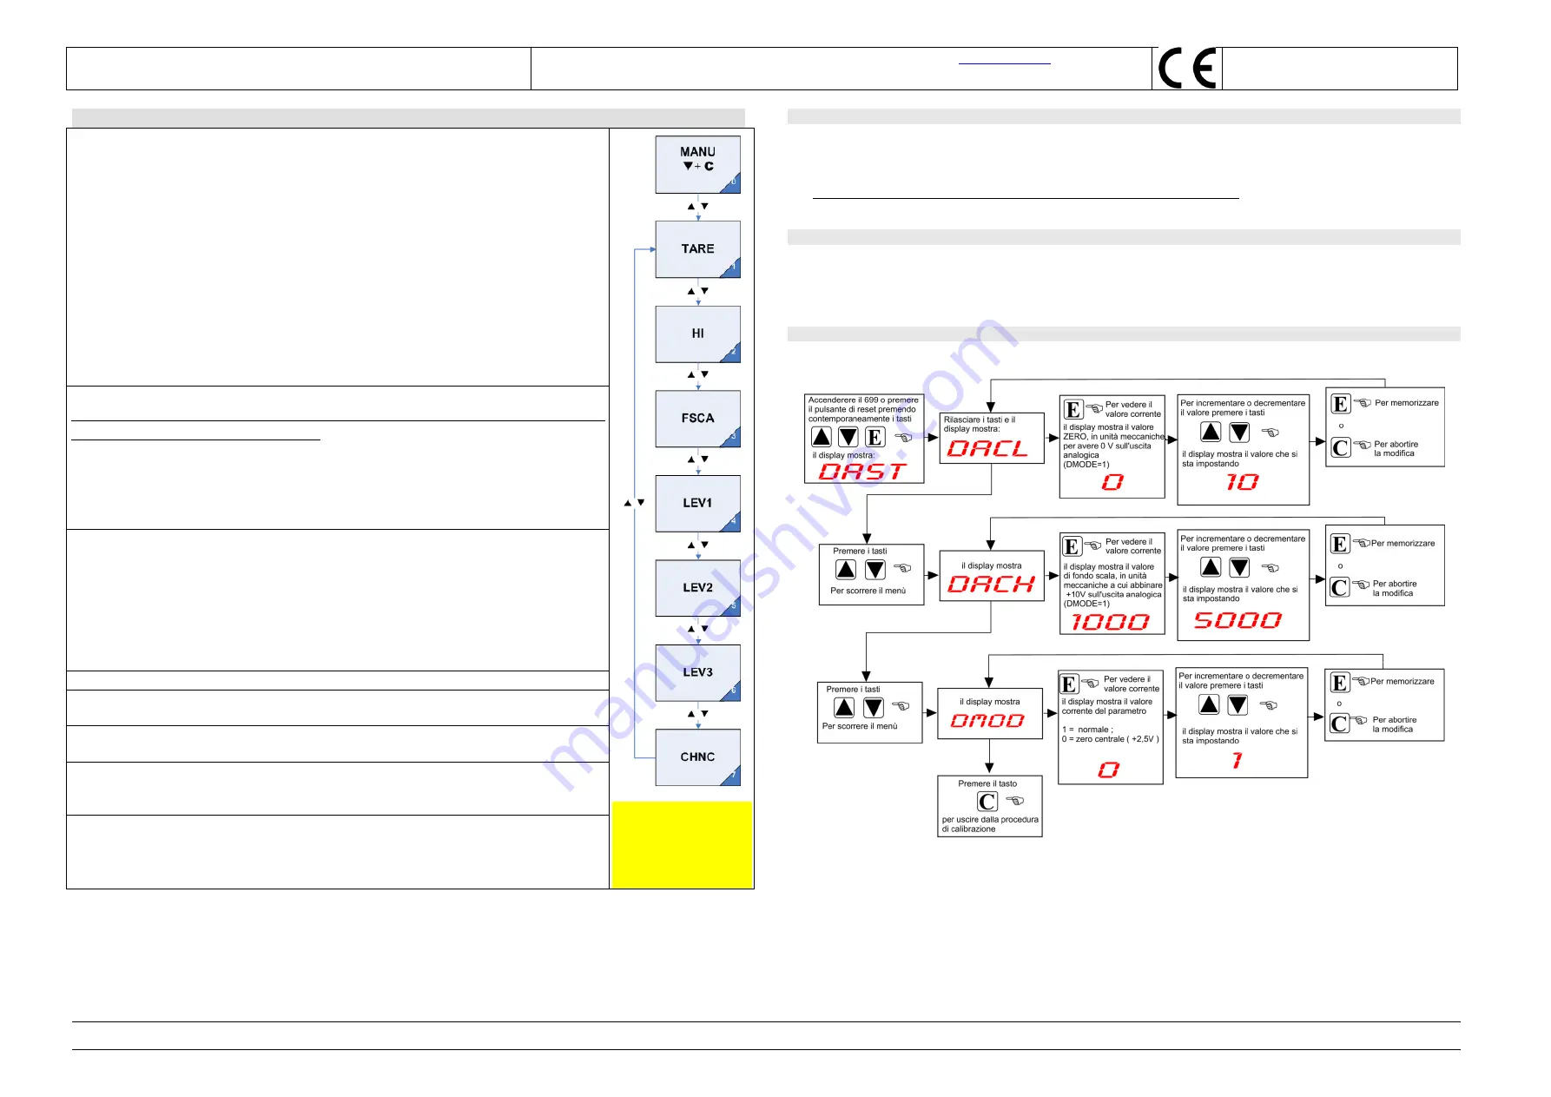Click the E memorizzare key in the DACL row
Screen dimensions: 1551x1097
1341,404
